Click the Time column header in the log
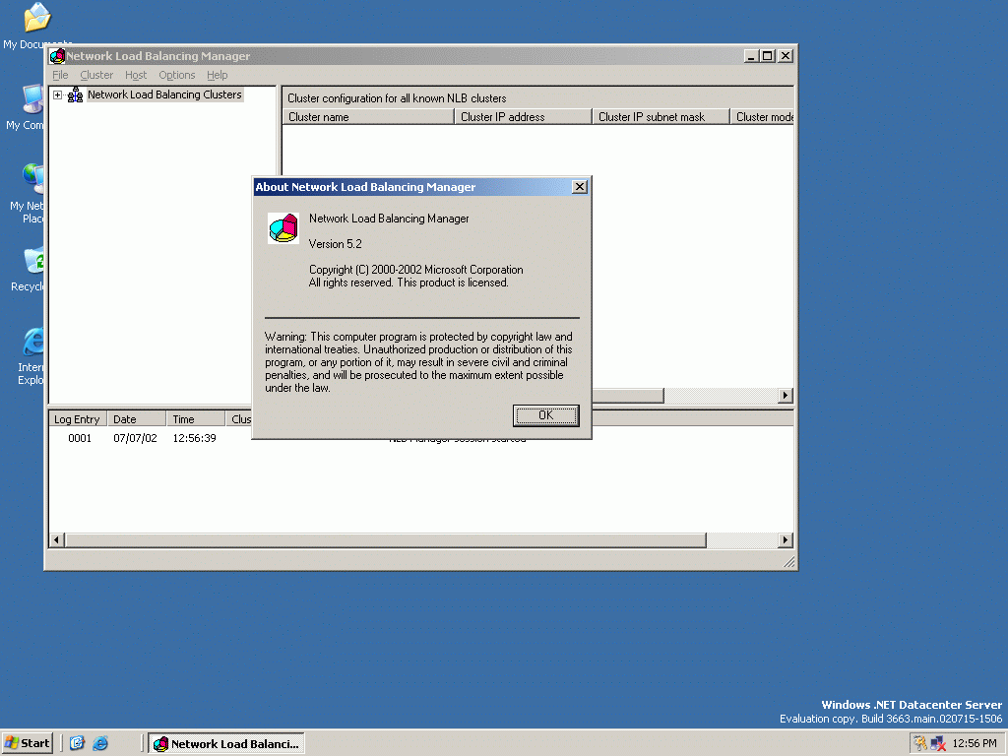1008x756 pixels. tap(196, 419)
